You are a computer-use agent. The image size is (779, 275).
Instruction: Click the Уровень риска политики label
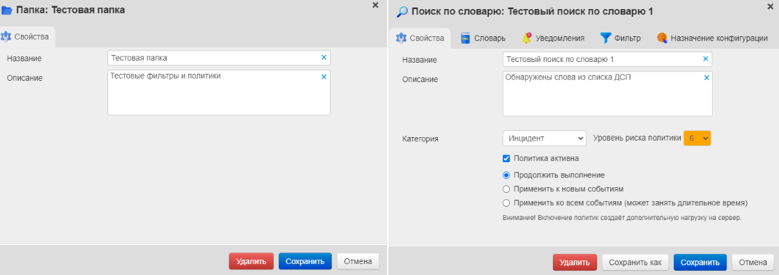coord(637,138)
